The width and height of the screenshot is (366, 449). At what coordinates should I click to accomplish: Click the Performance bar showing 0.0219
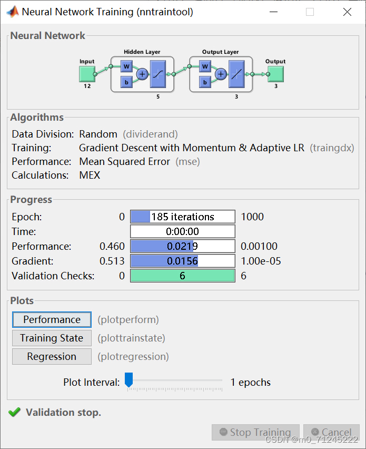pyautogui.click(x=182, y=246)
